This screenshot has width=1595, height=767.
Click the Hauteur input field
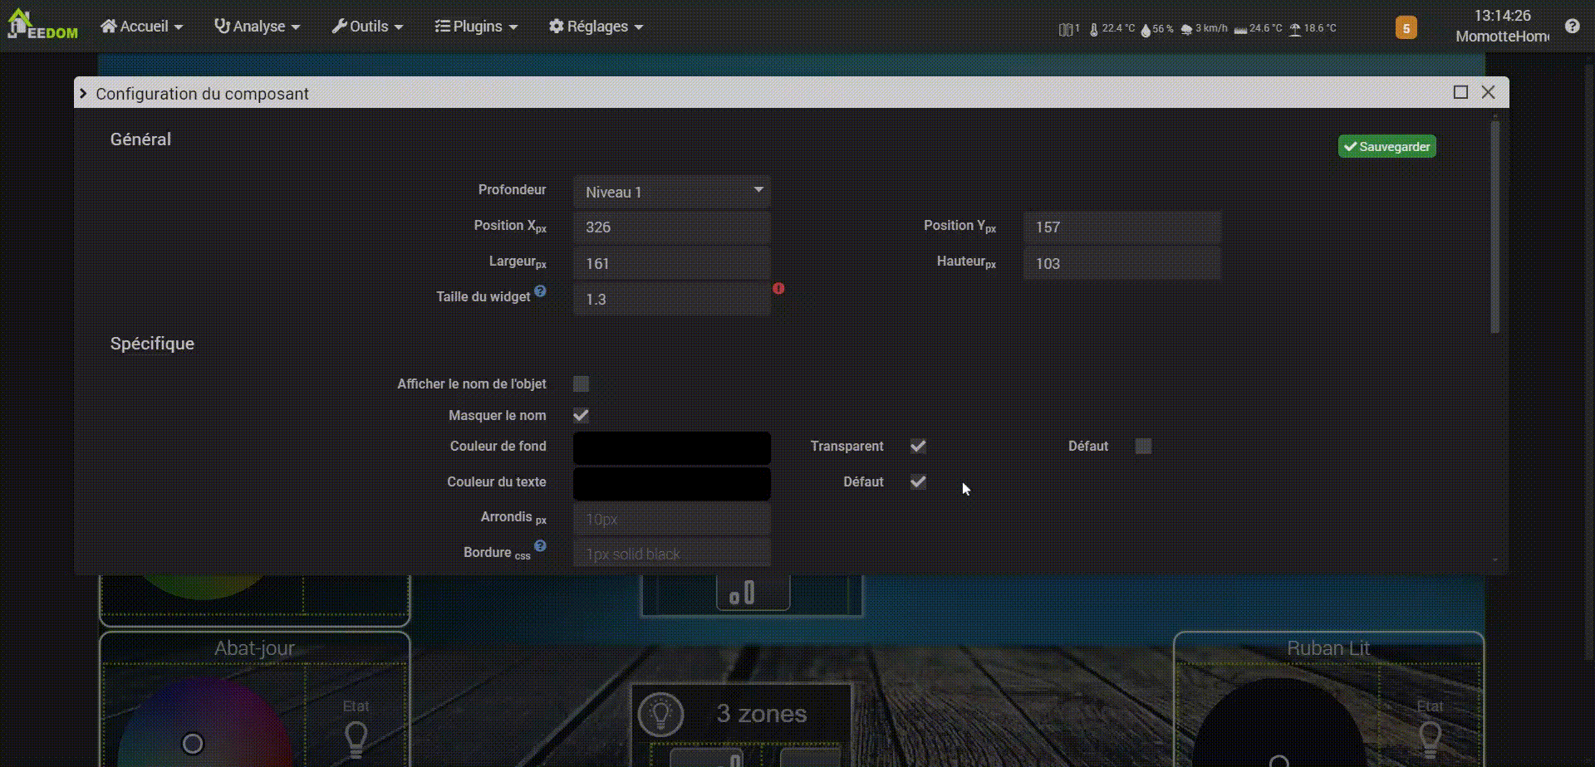(1121, 264)
